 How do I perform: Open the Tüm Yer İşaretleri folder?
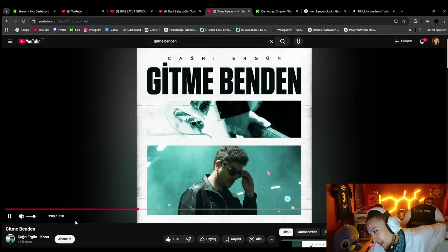tap(433, 30)
